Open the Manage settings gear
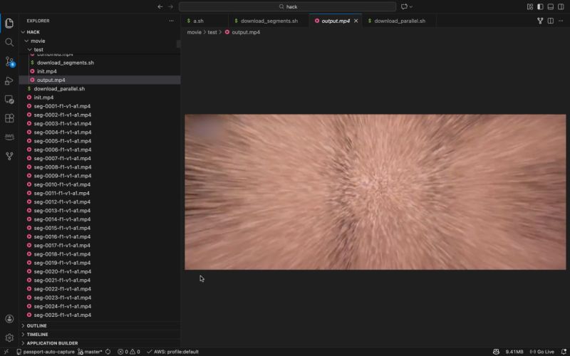This screenshot has width=570, height=356. (x=9, y=337)
